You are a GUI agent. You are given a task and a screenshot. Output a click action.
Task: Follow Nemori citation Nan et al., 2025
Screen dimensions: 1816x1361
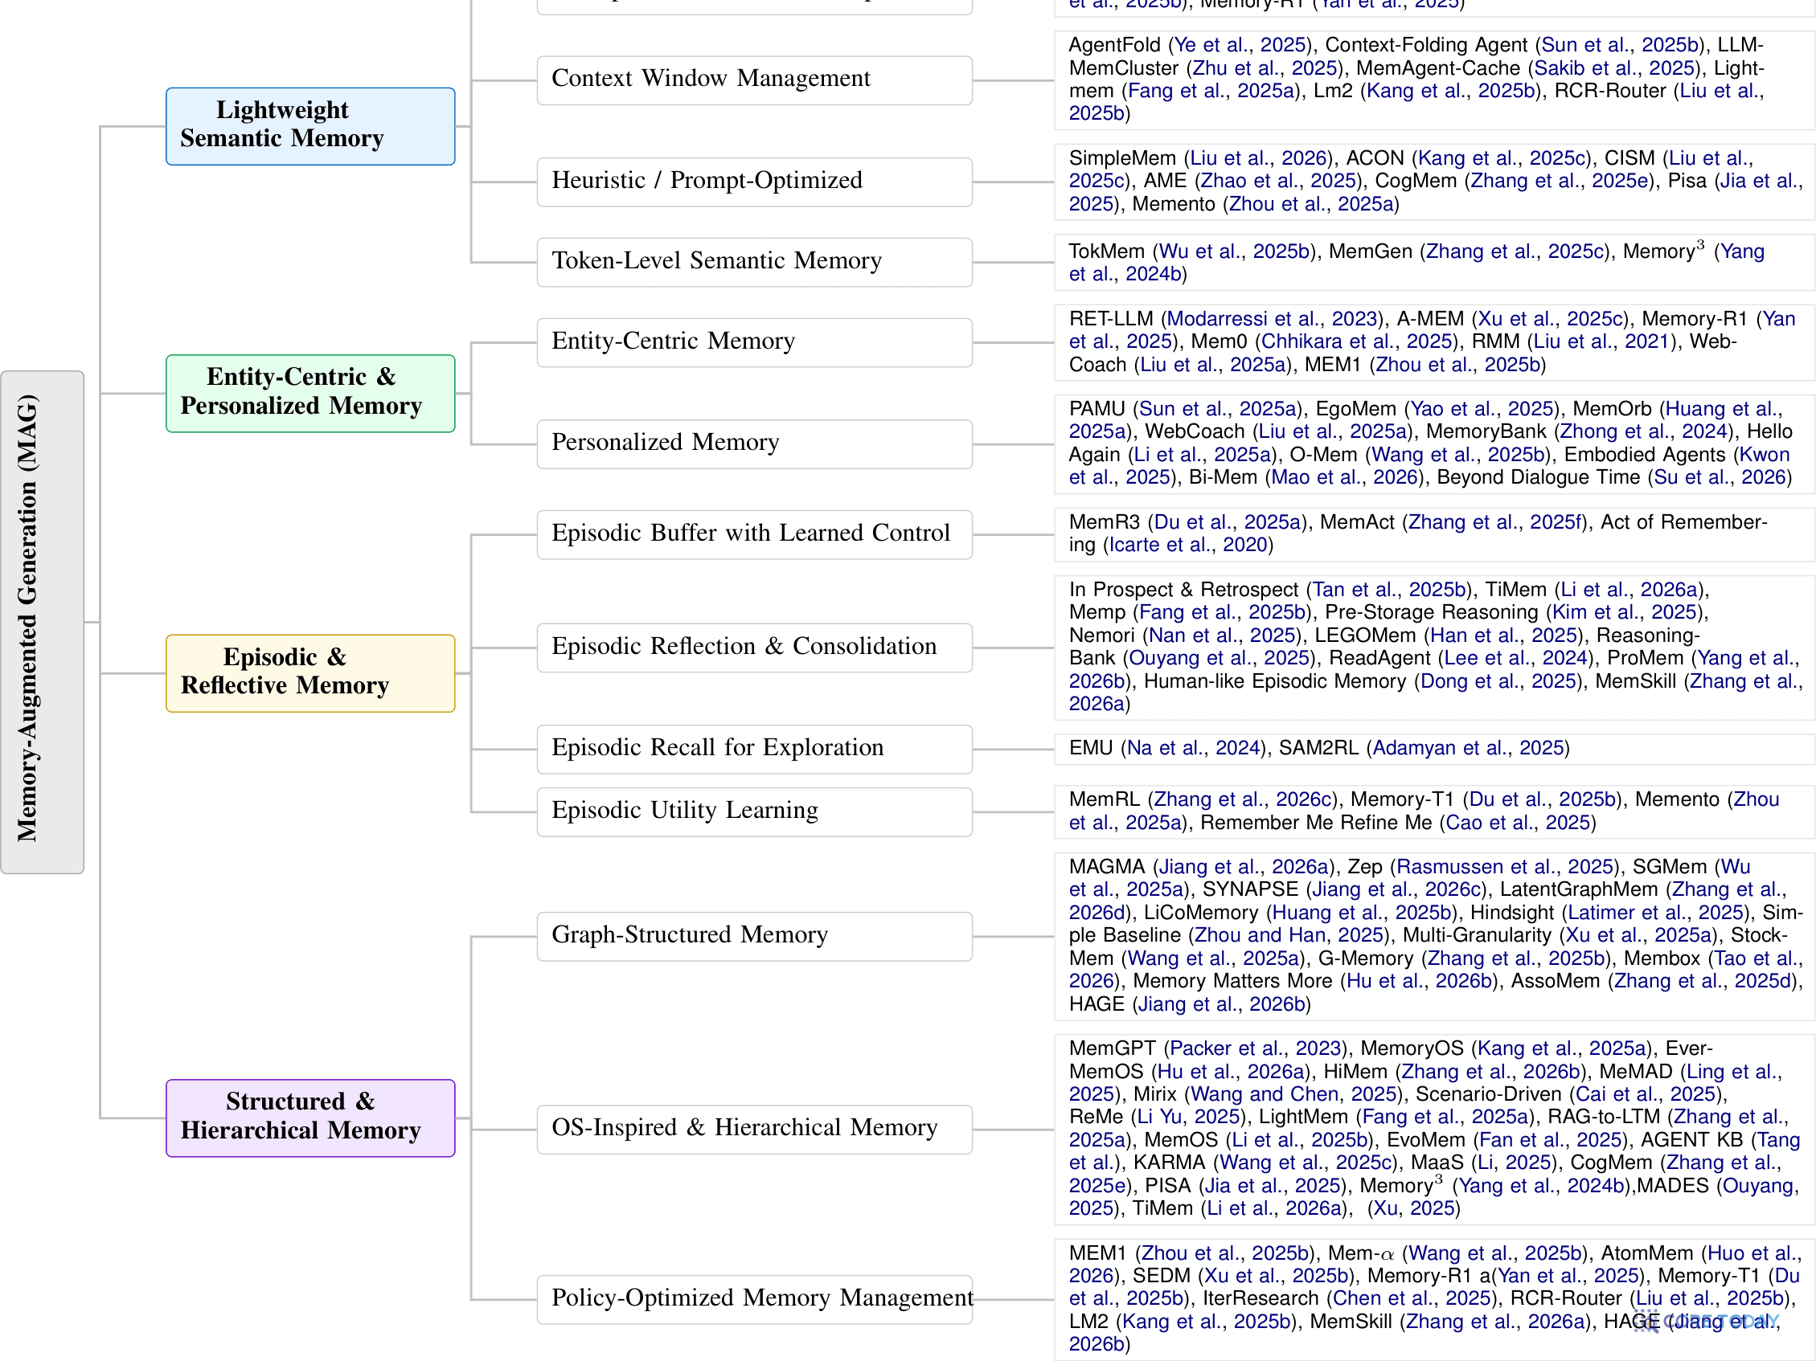click(1221, 635)
